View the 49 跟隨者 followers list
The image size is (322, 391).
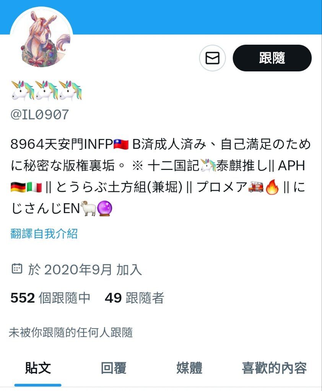tap(134, 298)
